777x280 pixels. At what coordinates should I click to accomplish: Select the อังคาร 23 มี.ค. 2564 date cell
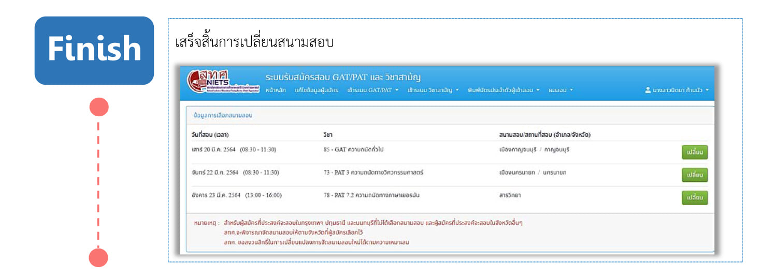click(237, 195)
